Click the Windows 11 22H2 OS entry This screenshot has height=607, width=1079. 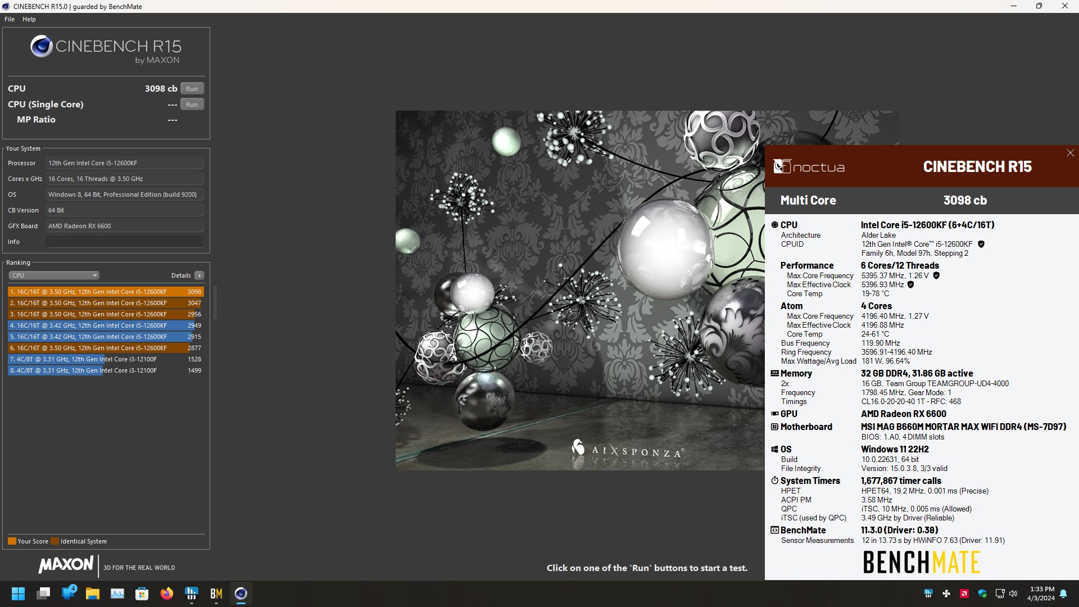[x=895, y=449]
